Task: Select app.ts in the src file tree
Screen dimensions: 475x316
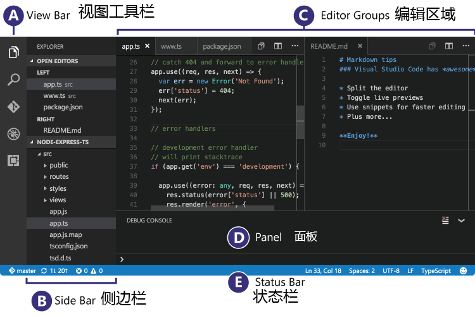Action: pos(71,223)
